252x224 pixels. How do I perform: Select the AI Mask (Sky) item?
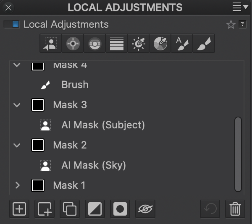[x=93, y=165]
